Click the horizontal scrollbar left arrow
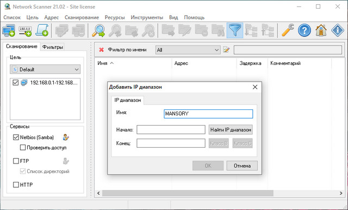Image resolution: width=348 pixels, height=210 pixels. (98, 193)
